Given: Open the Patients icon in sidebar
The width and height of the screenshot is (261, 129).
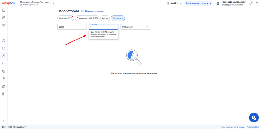Looking at the screenshot, I should pyautogui.click(x=4, y=40).
